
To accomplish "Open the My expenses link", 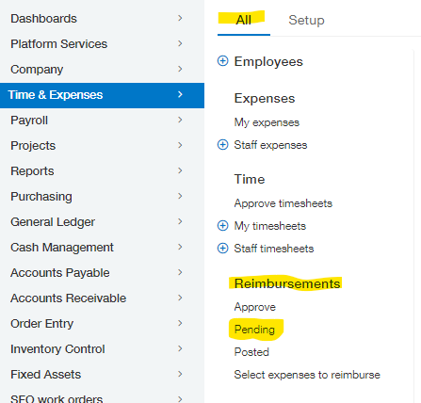I will 267,122.
